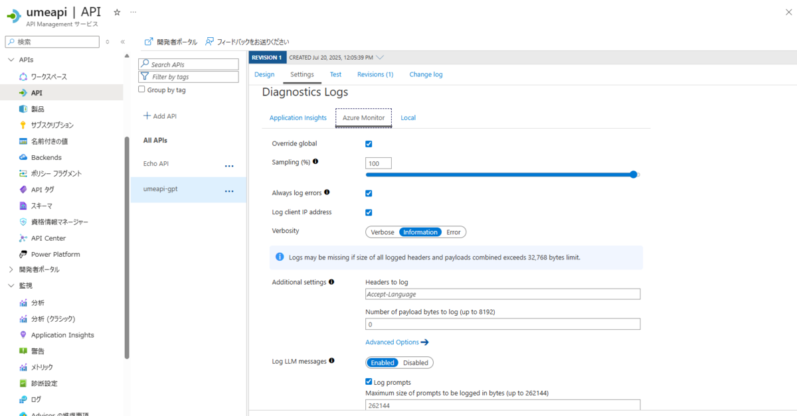Select Enabled for Log LLM messages
This screenshot has width=797, height=416.
[x=383, y=363]
